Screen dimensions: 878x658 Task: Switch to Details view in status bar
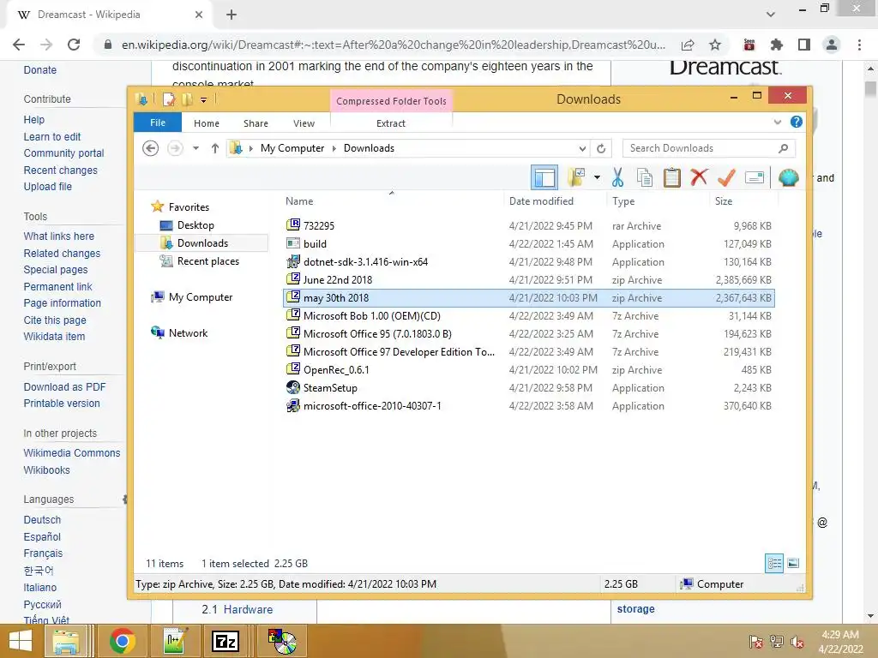click(x=774, y=563)
